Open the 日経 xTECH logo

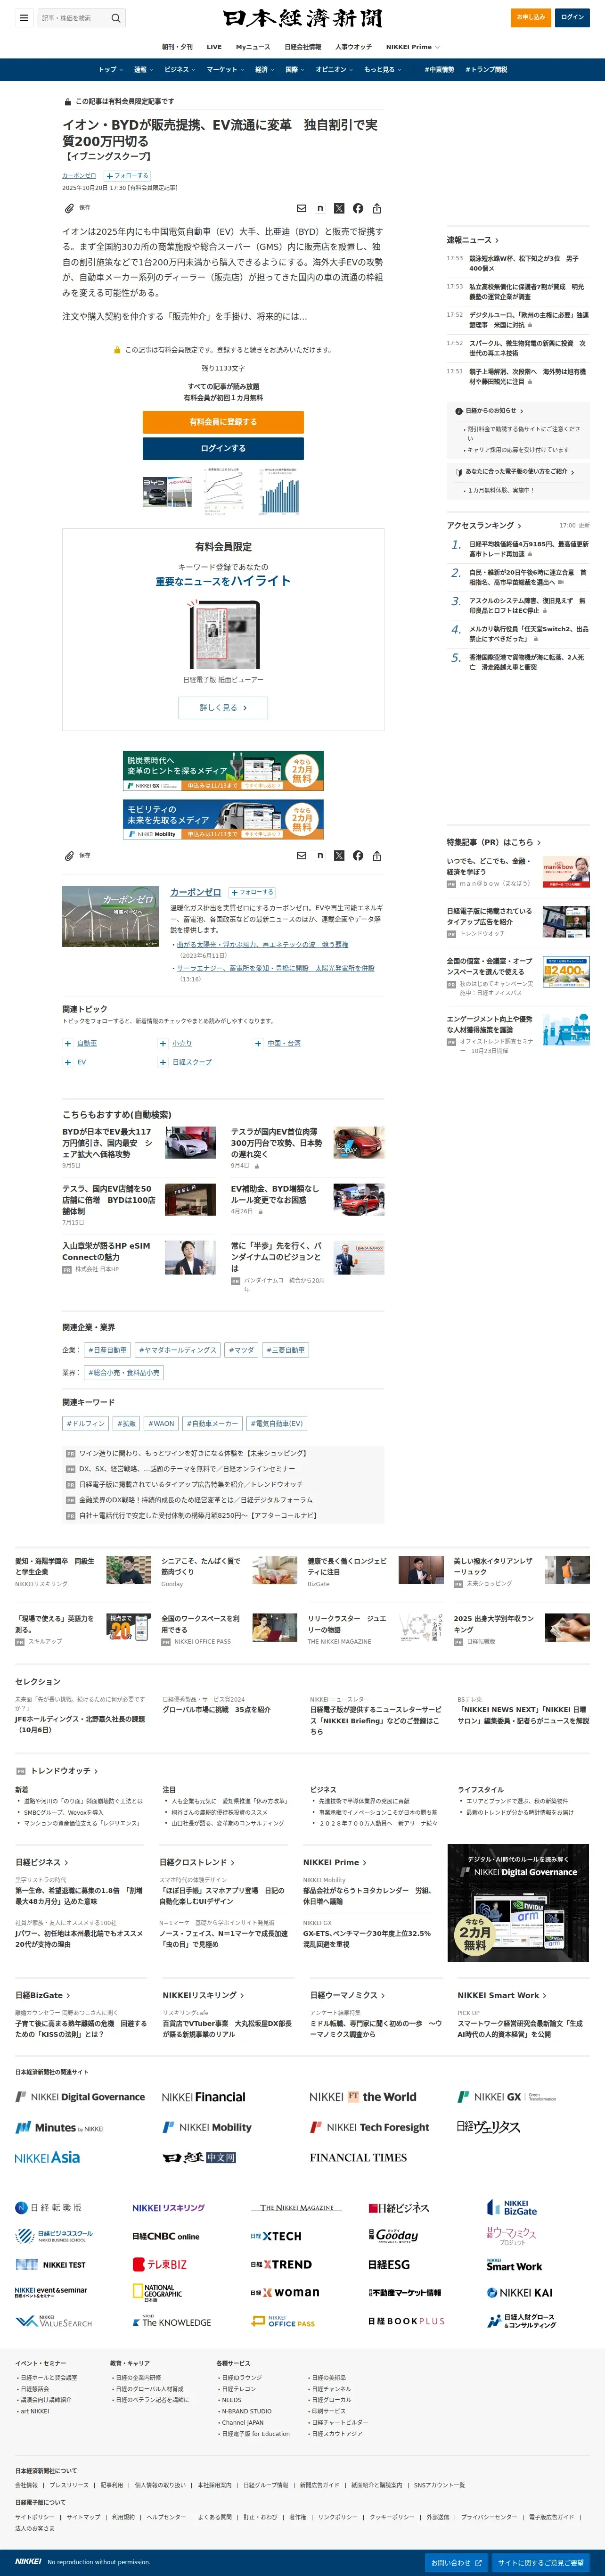click(275, 2235)
